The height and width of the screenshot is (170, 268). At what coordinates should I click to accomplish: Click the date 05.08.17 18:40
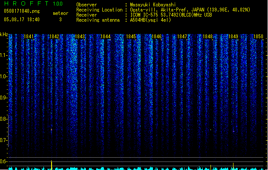(x=22, y=20)
